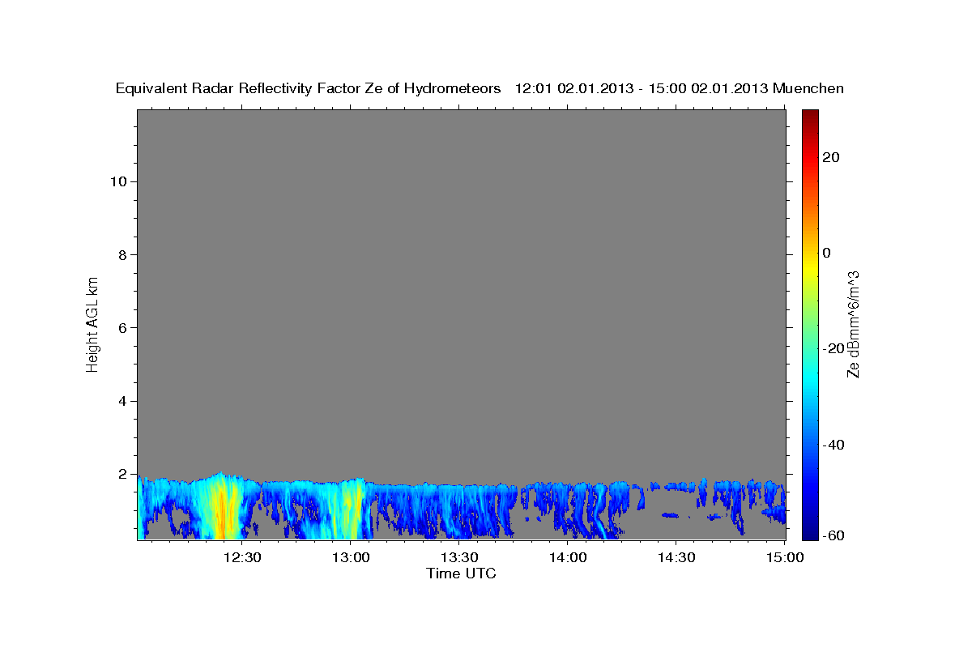This screenshot has width=972, height=648.
Task: Click the '15:00' time tick label
Action: (785, 557)
